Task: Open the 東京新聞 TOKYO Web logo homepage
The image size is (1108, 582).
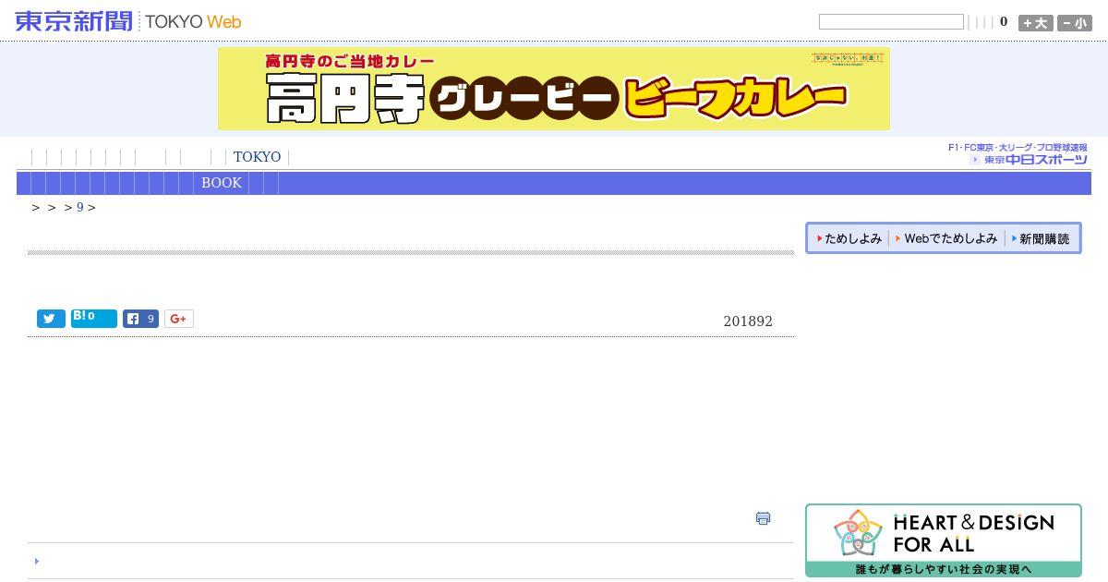Action: pos(128,21)
